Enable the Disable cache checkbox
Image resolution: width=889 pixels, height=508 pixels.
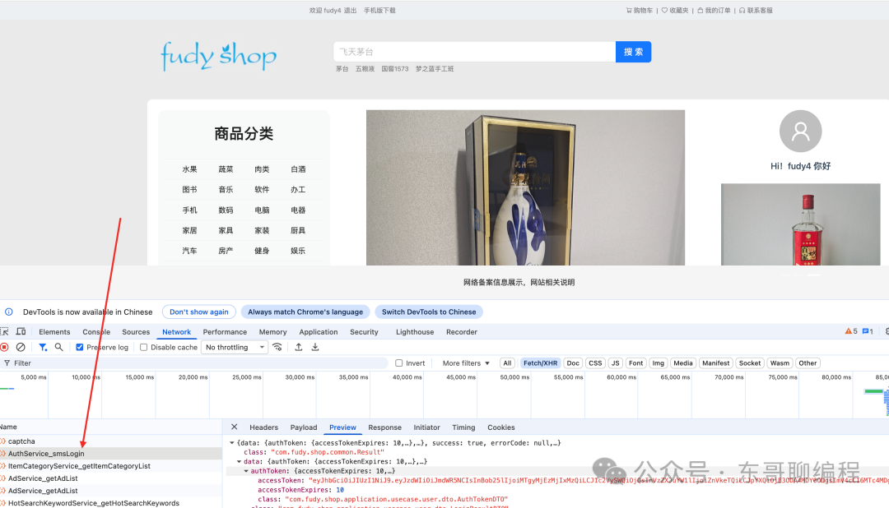(143, 347)
